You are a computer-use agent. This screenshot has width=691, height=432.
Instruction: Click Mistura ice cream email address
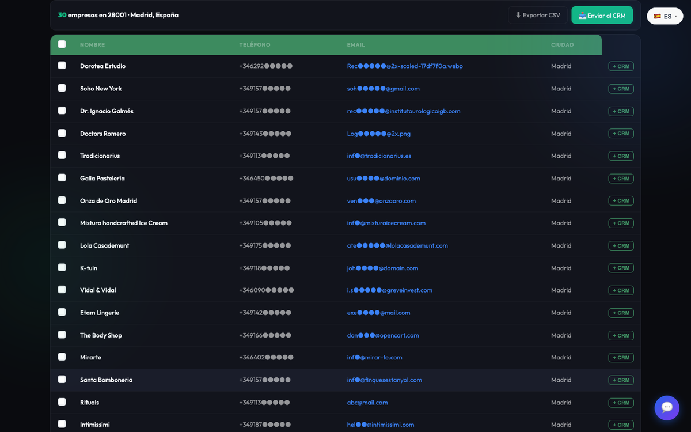[386, 223]
